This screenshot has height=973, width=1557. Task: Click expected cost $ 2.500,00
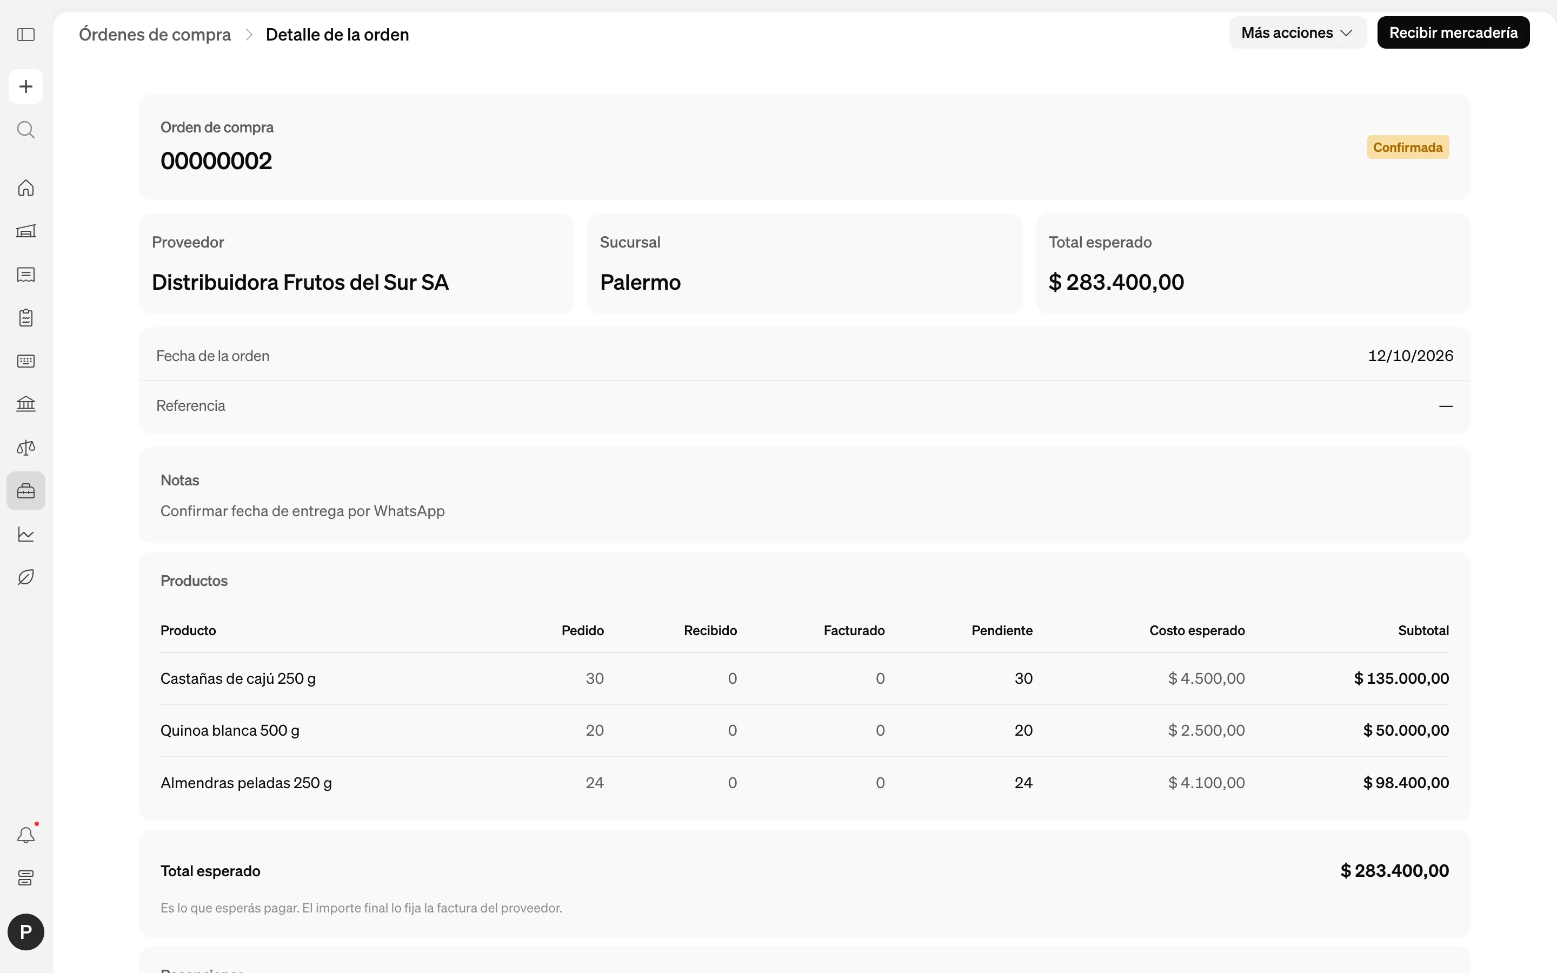click(x=1206, y=730)
